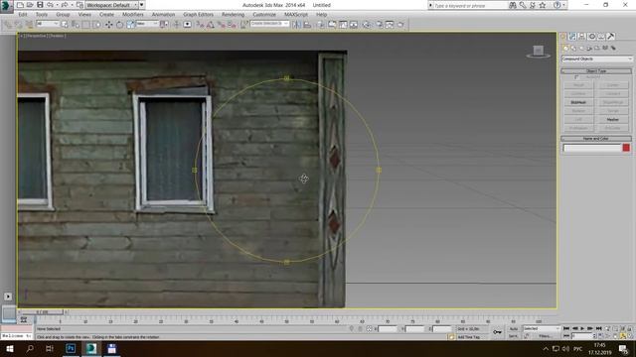Choose the Select and Scale tool
The height and width of the screenshot is (357, 636).
130,25
